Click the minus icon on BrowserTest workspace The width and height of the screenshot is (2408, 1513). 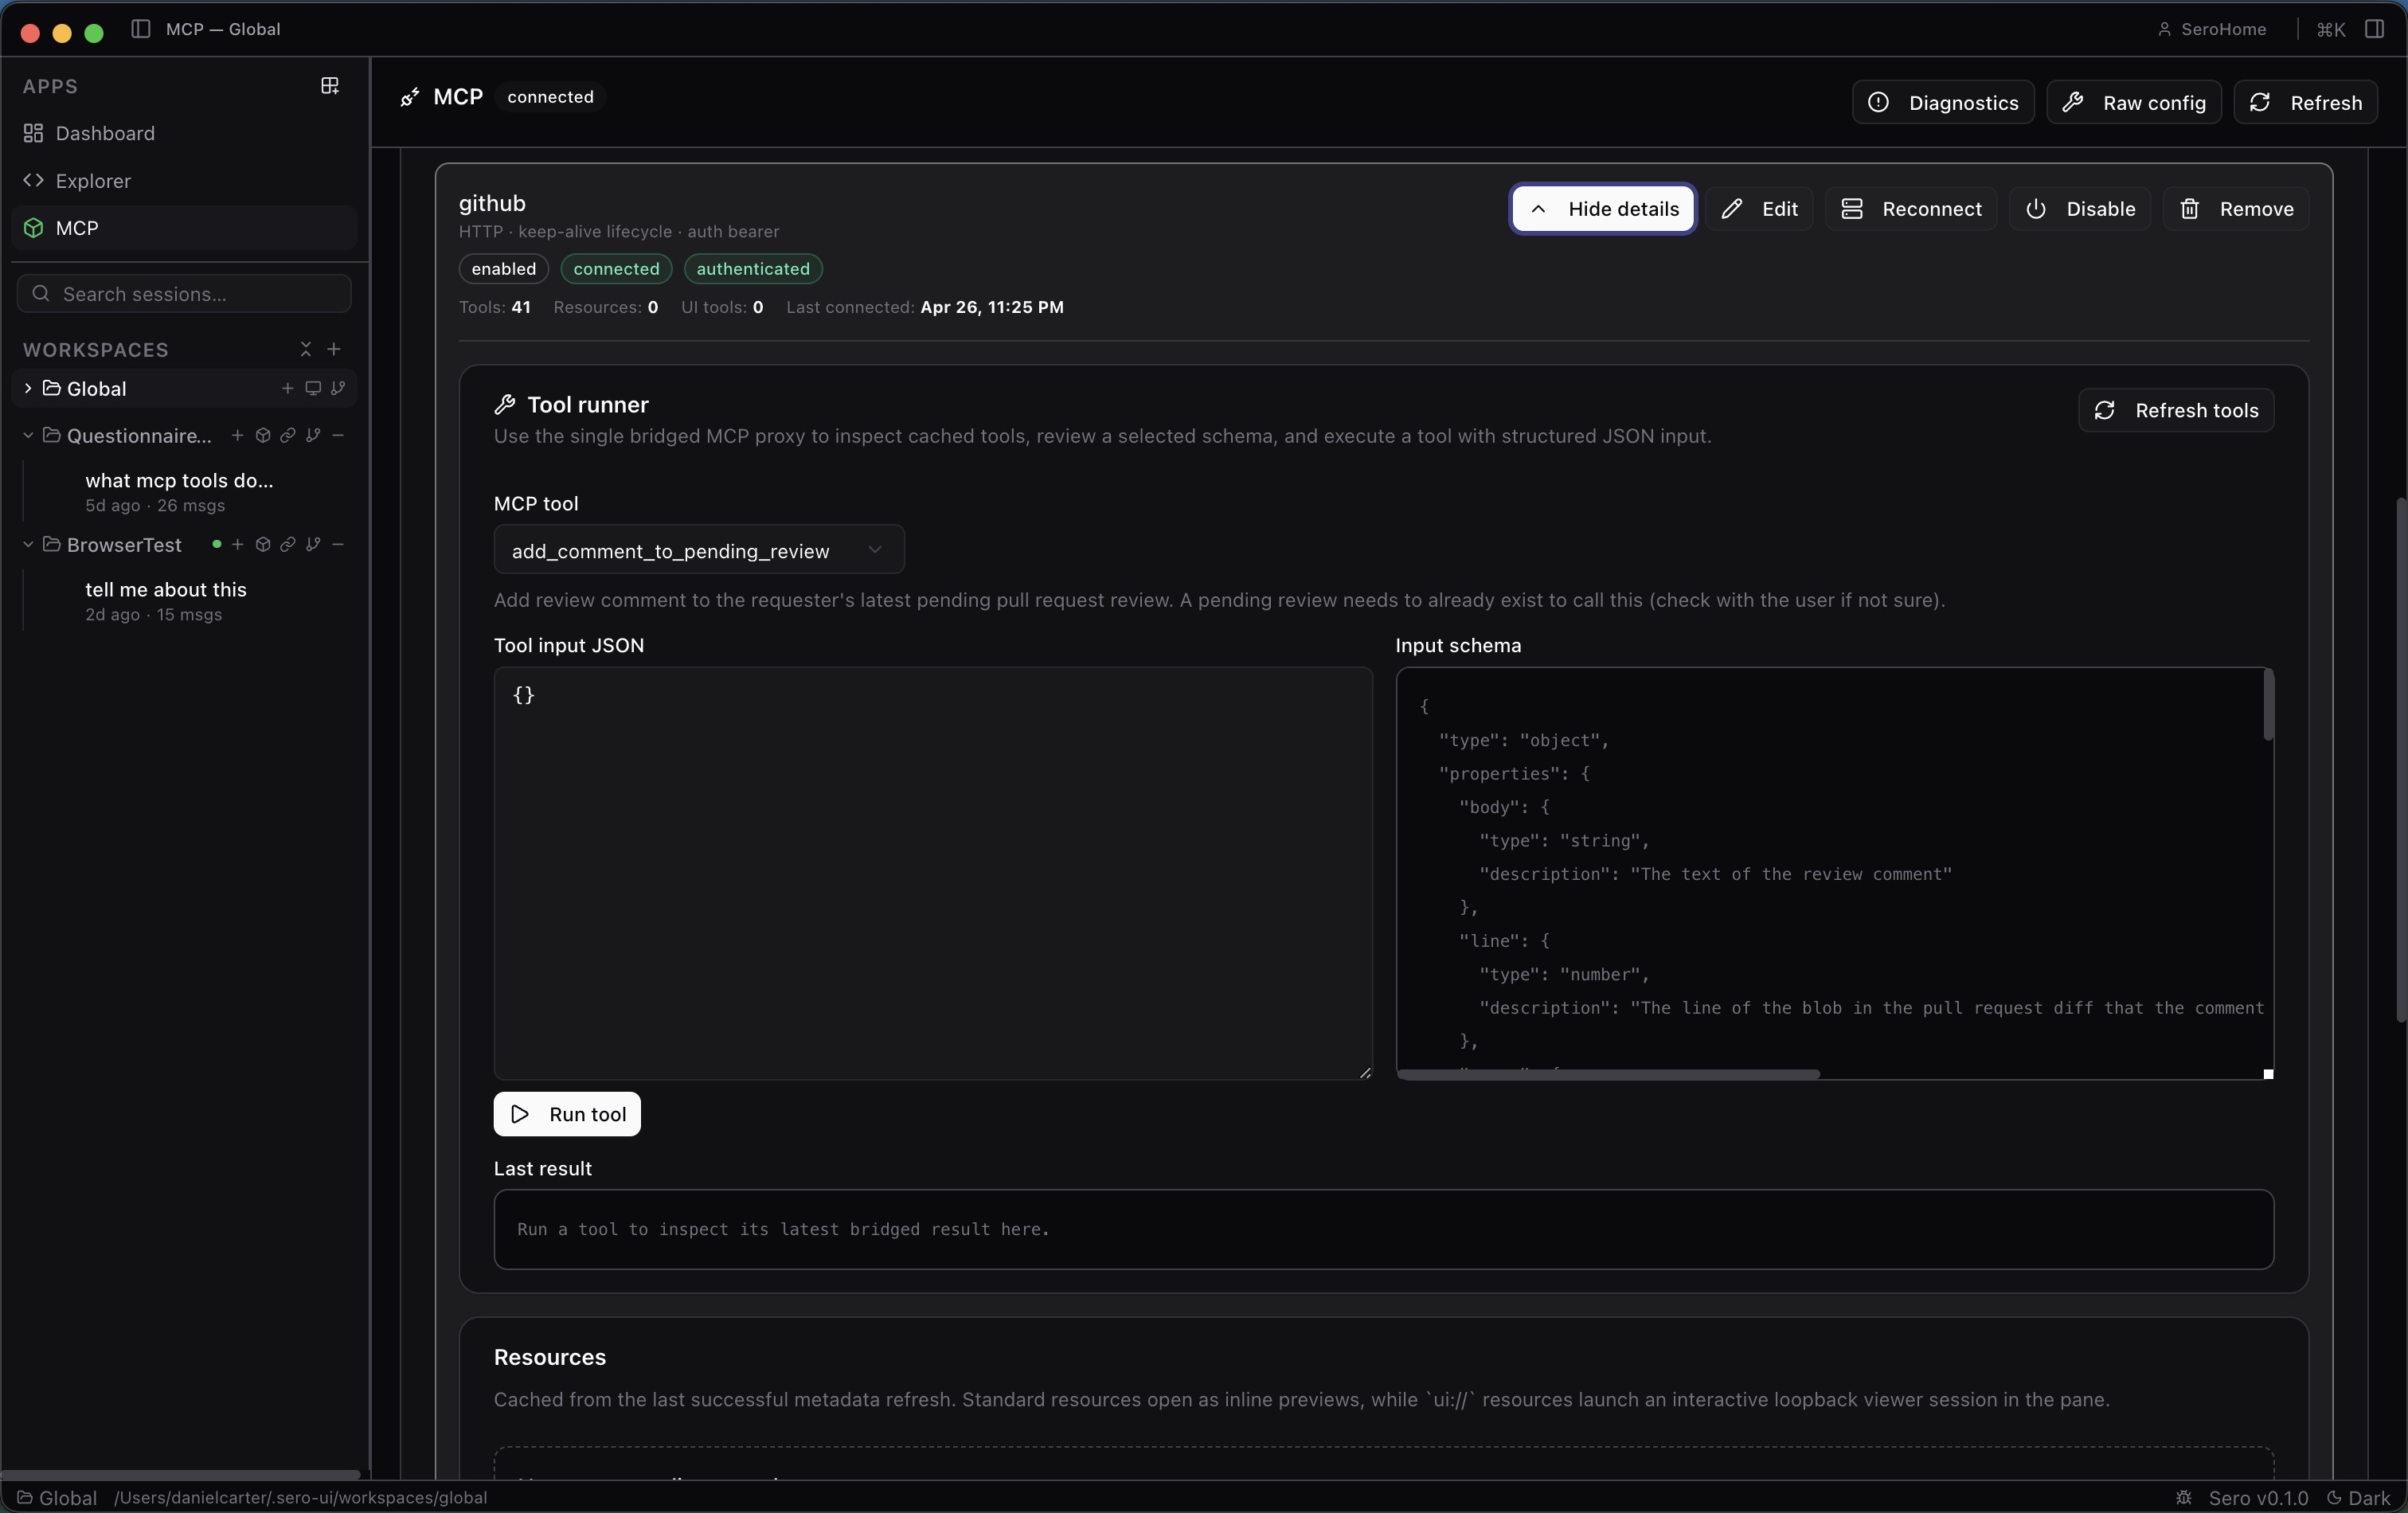pos(338,545)
